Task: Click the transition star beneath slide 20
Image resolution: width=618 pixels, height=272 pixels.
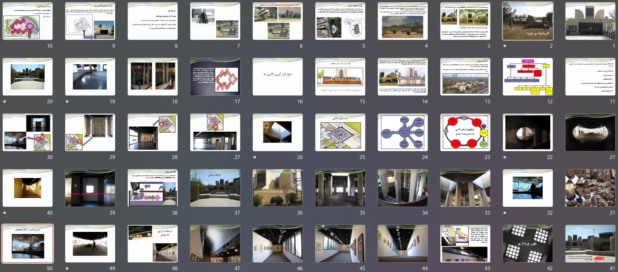Action: (x=4, y=102)
